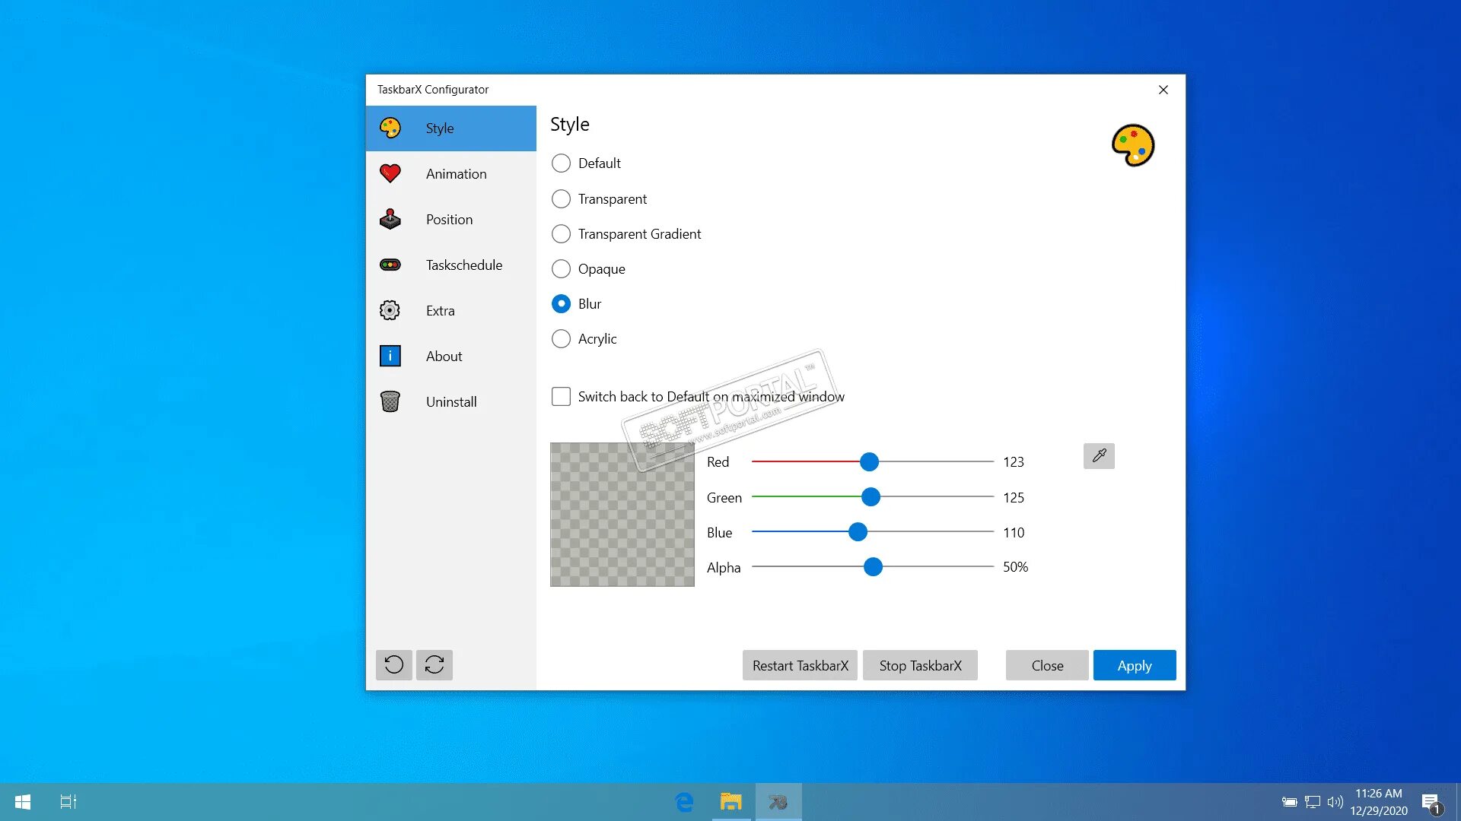Screen dimensions: 1461x821
Task: Click the Alpha slider handle
Action: (873, 567)
